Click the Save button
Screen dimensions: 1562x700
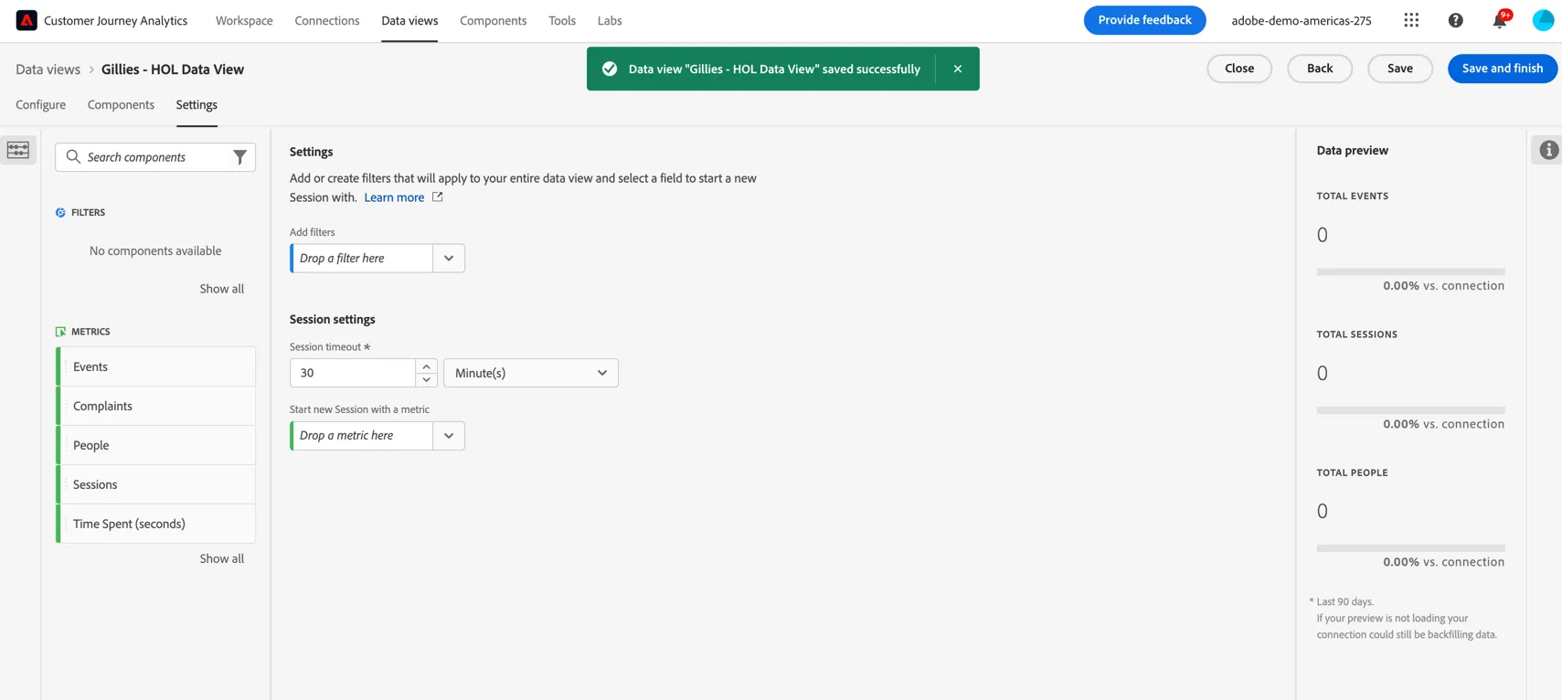point(1399,69)
